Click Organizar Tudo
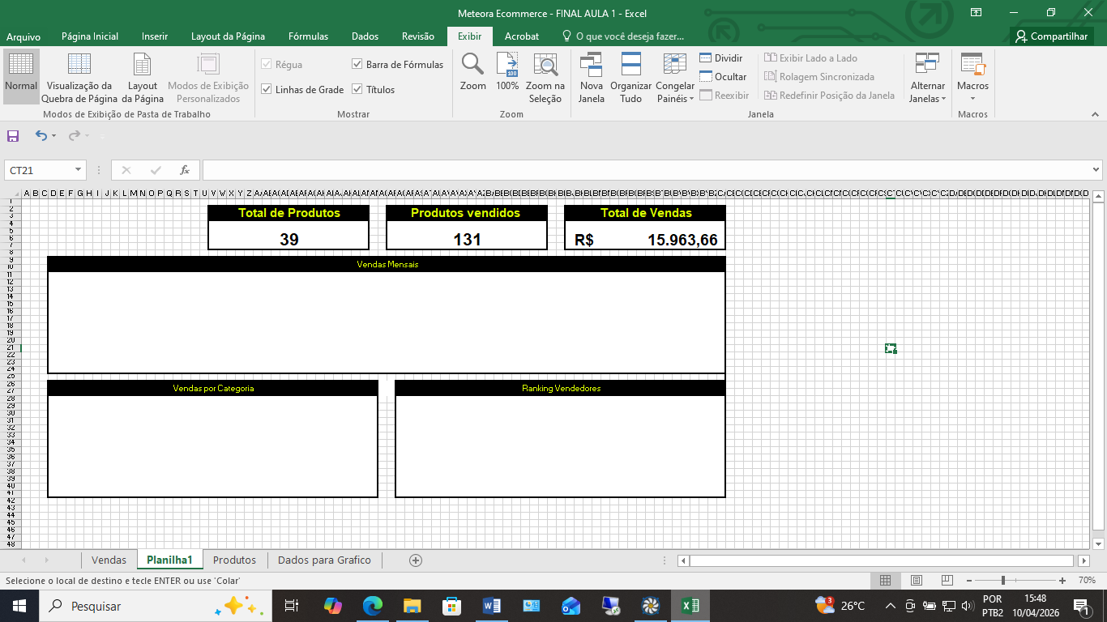This screenshot has width=1107, height=622. coord(631,77)
